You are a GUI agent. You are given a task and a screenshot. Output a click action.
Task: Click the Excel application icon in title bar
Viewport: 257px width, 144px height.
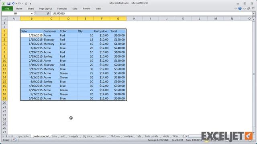tap(4, 4)
